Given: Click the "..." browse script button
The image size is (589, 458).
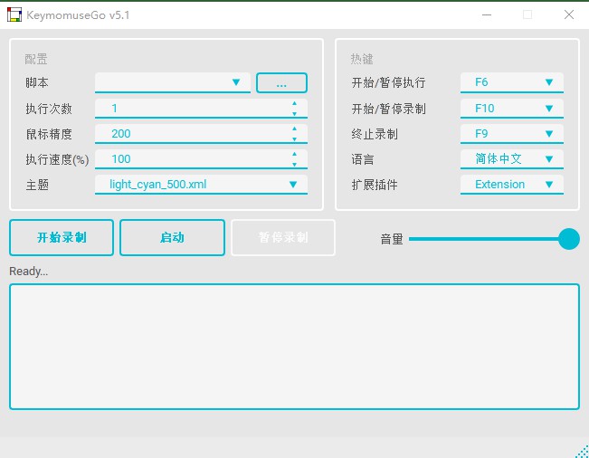Looking at the screenshot, I should pos(281,82).
